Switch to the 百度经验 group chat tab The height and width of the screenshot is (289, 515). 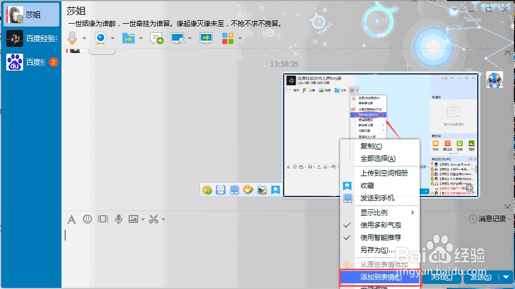(32, 38)
